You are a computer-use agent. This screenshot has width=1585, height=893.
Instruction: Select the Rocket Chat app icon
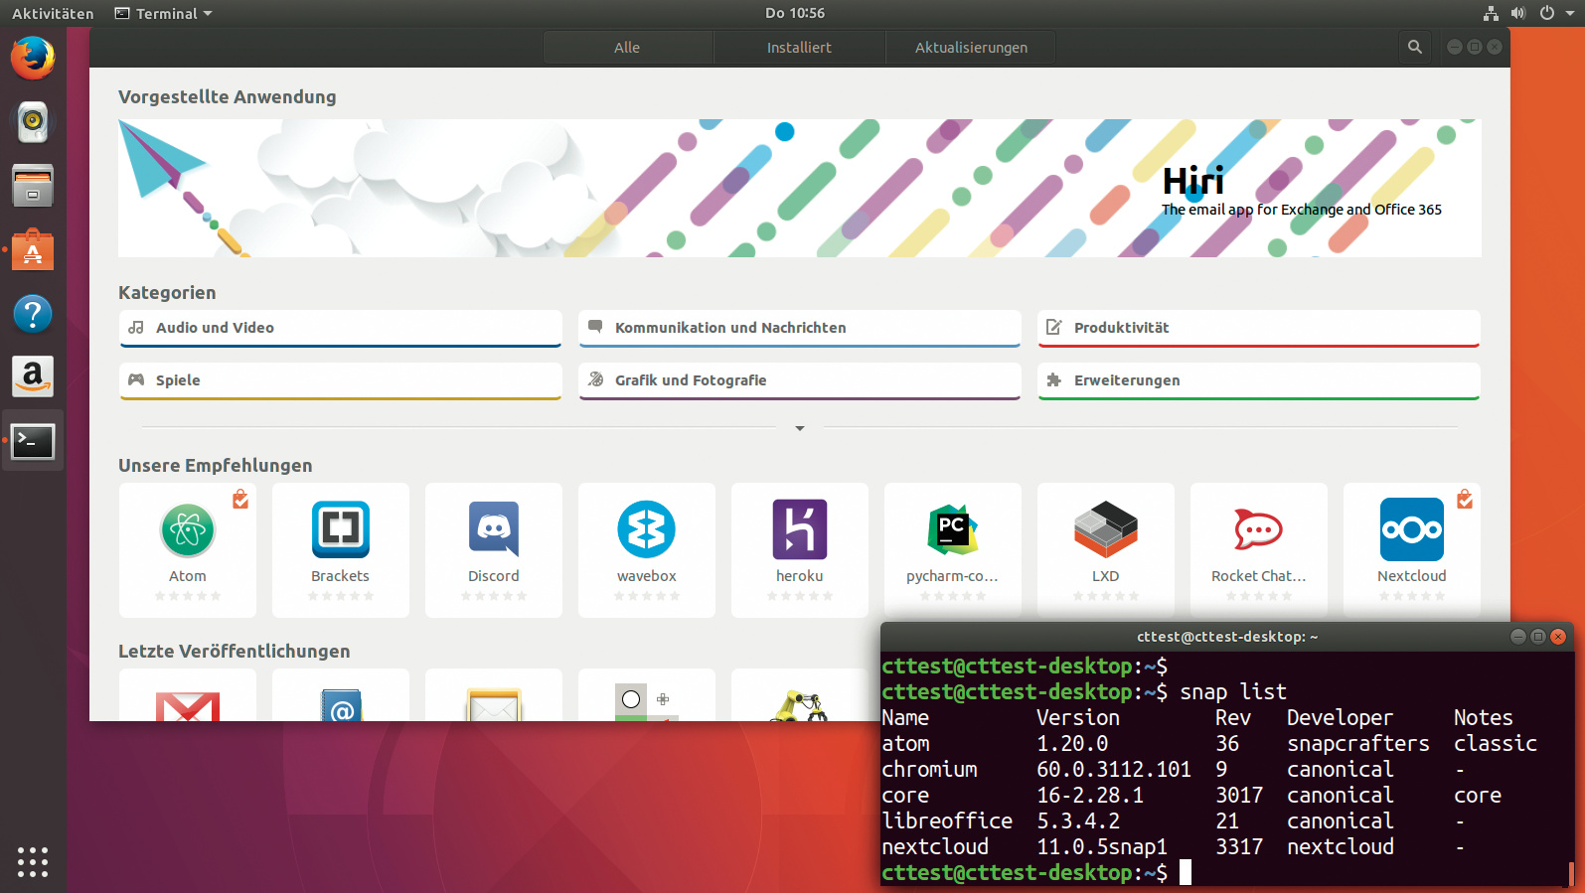[x=1258, y=529]
